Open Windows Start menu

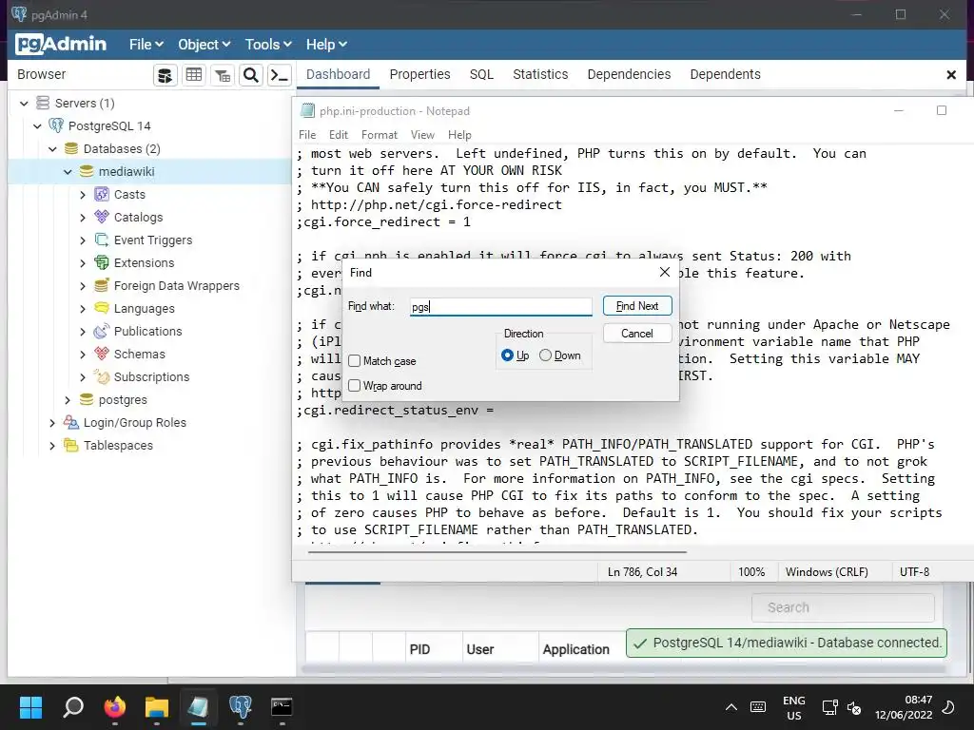click(30, 706)
